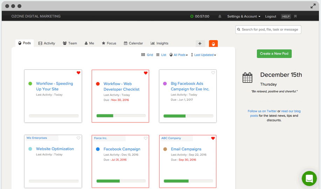Image resolution: width=321 pixels, height=189 pixels.
Task: Click OZONE DIGITAL MARKETING header title
Action: tap(36, 16)
